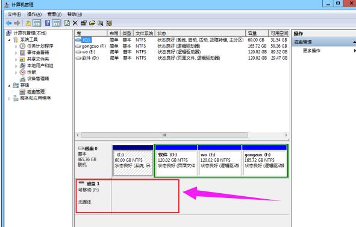Viewport: 356px width, 227px height.
Task: Click the Up one level toolbar icon
Action: click(x=28, y=23)
